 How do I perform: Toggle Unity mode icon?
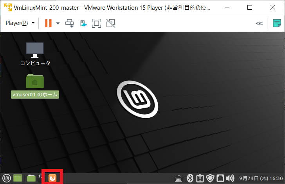pos(110,23)
